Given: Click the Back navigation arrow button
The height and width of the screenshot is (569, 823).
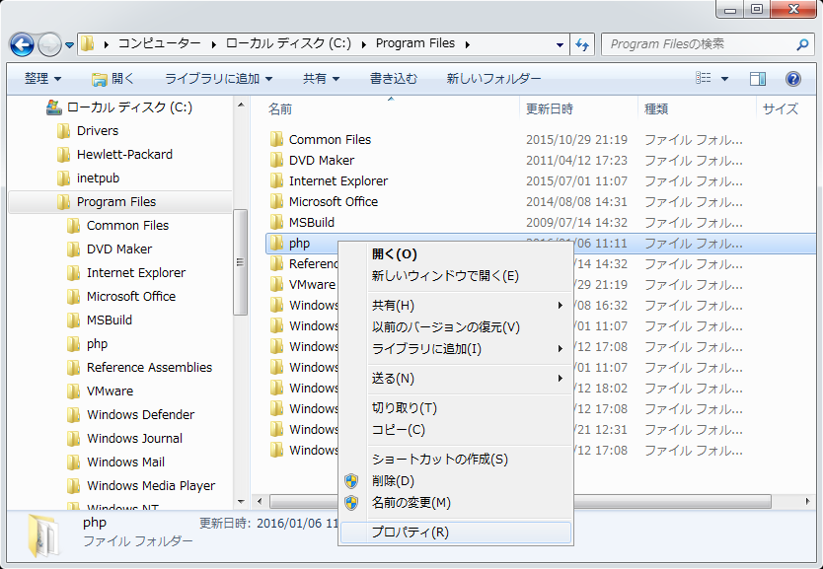Looking at the screenshot, I should click(x=22, y=44).
